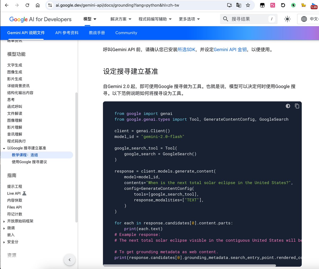Open 函式呼叫 in the sidebar

pos(15,106)
